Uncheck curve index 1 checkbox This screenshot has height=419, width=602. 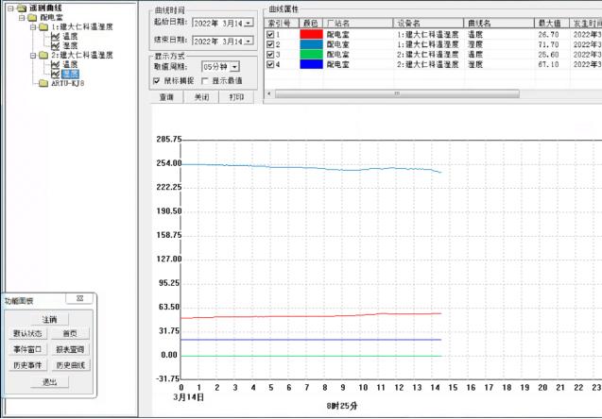[x=271, y=34]
